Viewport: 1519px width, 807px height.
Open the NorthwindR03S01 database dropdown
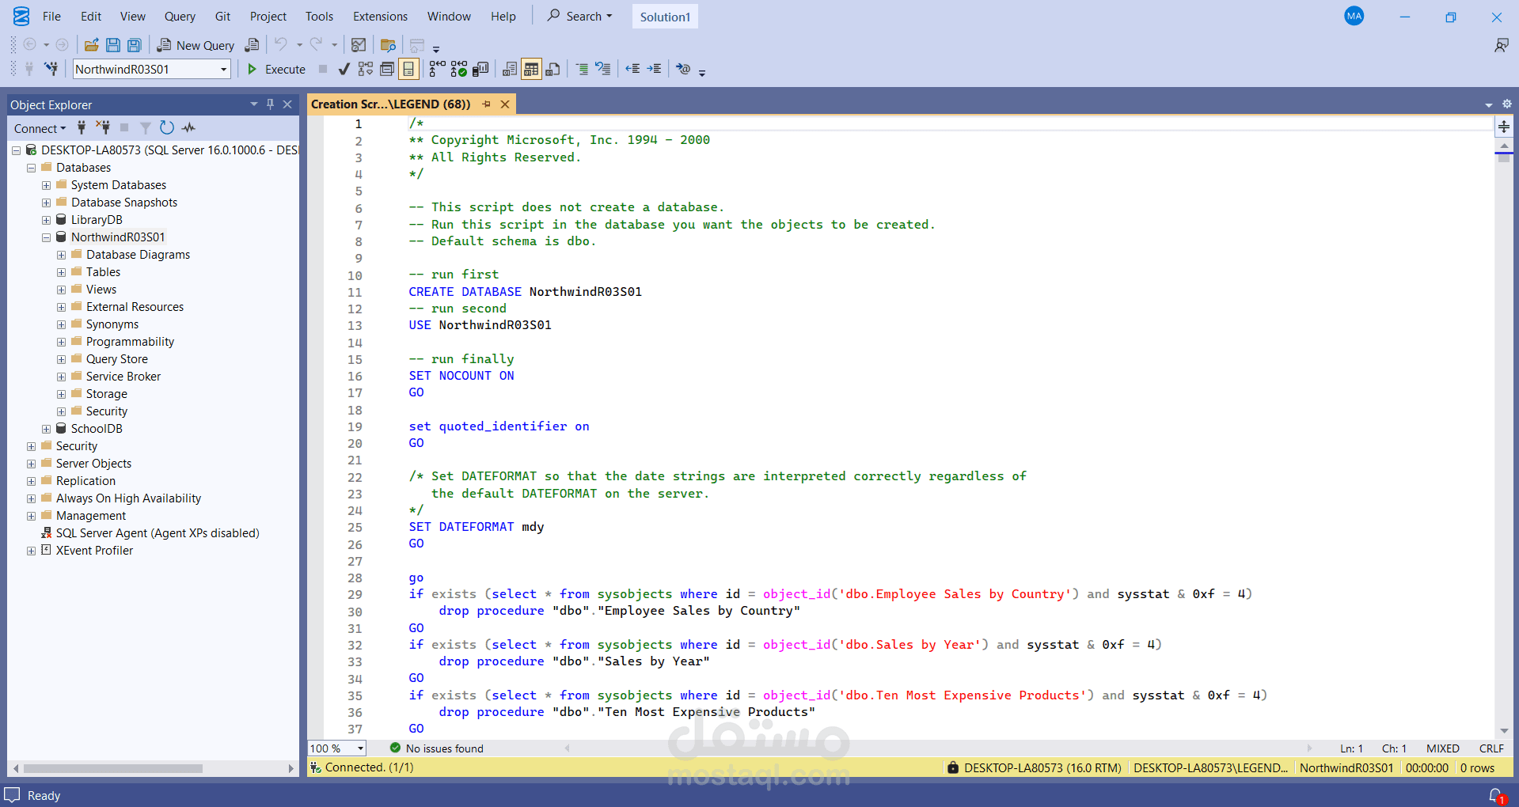click(223, 70)
